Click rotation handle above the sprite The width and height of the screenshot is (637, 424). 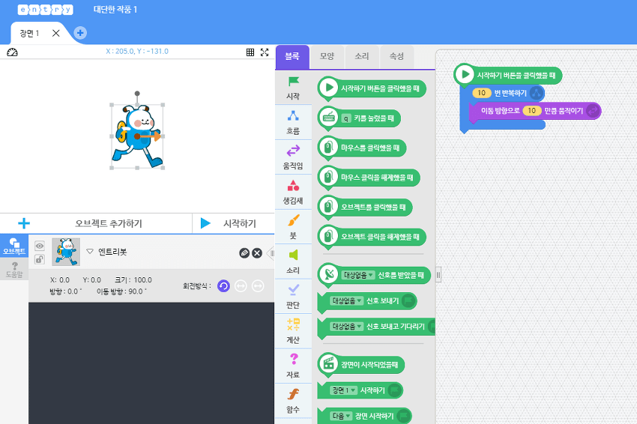tap(137, 94)
